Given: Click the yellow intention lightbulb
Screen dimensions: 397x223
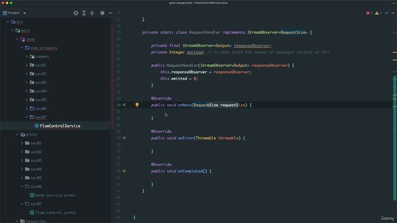Looking at the screenshot, I should click(x=137, y=105).
